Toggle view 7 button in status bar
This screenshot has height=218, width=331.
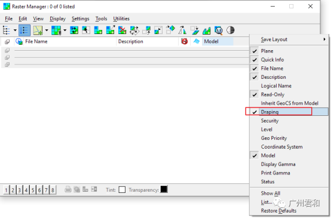click(46, 190)
